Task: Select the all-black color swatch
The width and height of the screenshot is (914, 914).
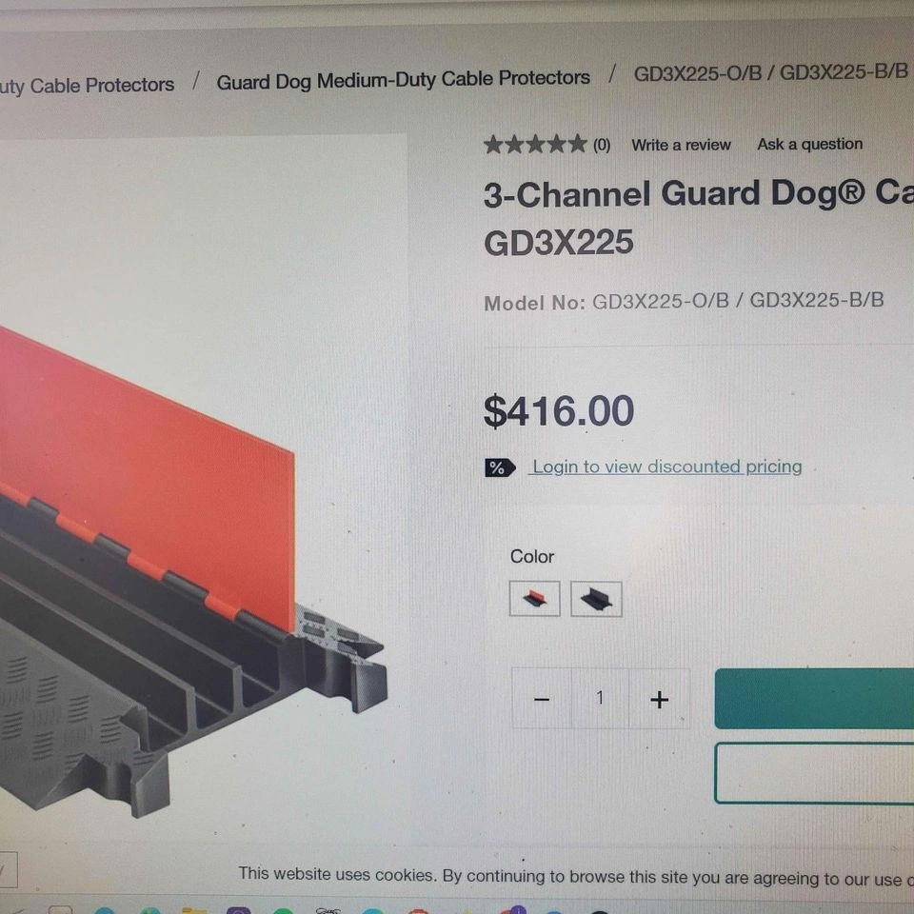Action: click(596, 599)
